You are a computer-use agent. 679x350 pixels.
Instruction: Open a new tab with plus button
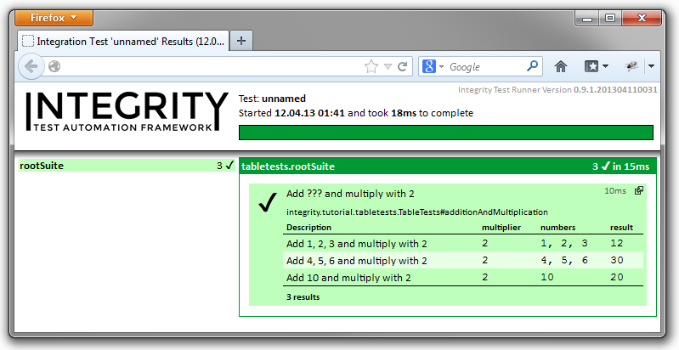(240, 41)
